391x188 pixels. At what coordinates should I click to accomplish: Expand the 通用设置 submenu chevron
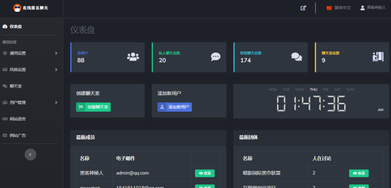click(56, 53)
